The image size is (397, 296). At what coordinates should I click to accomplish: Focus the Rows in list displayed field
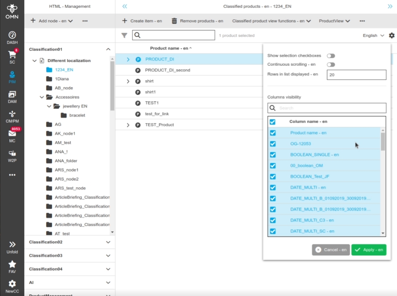[356, 75]
